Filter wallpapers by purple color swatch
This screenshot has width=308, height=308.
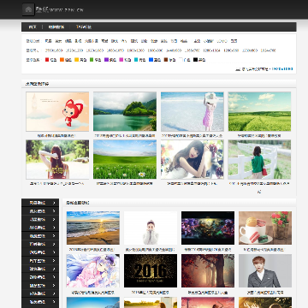[106, 60]
